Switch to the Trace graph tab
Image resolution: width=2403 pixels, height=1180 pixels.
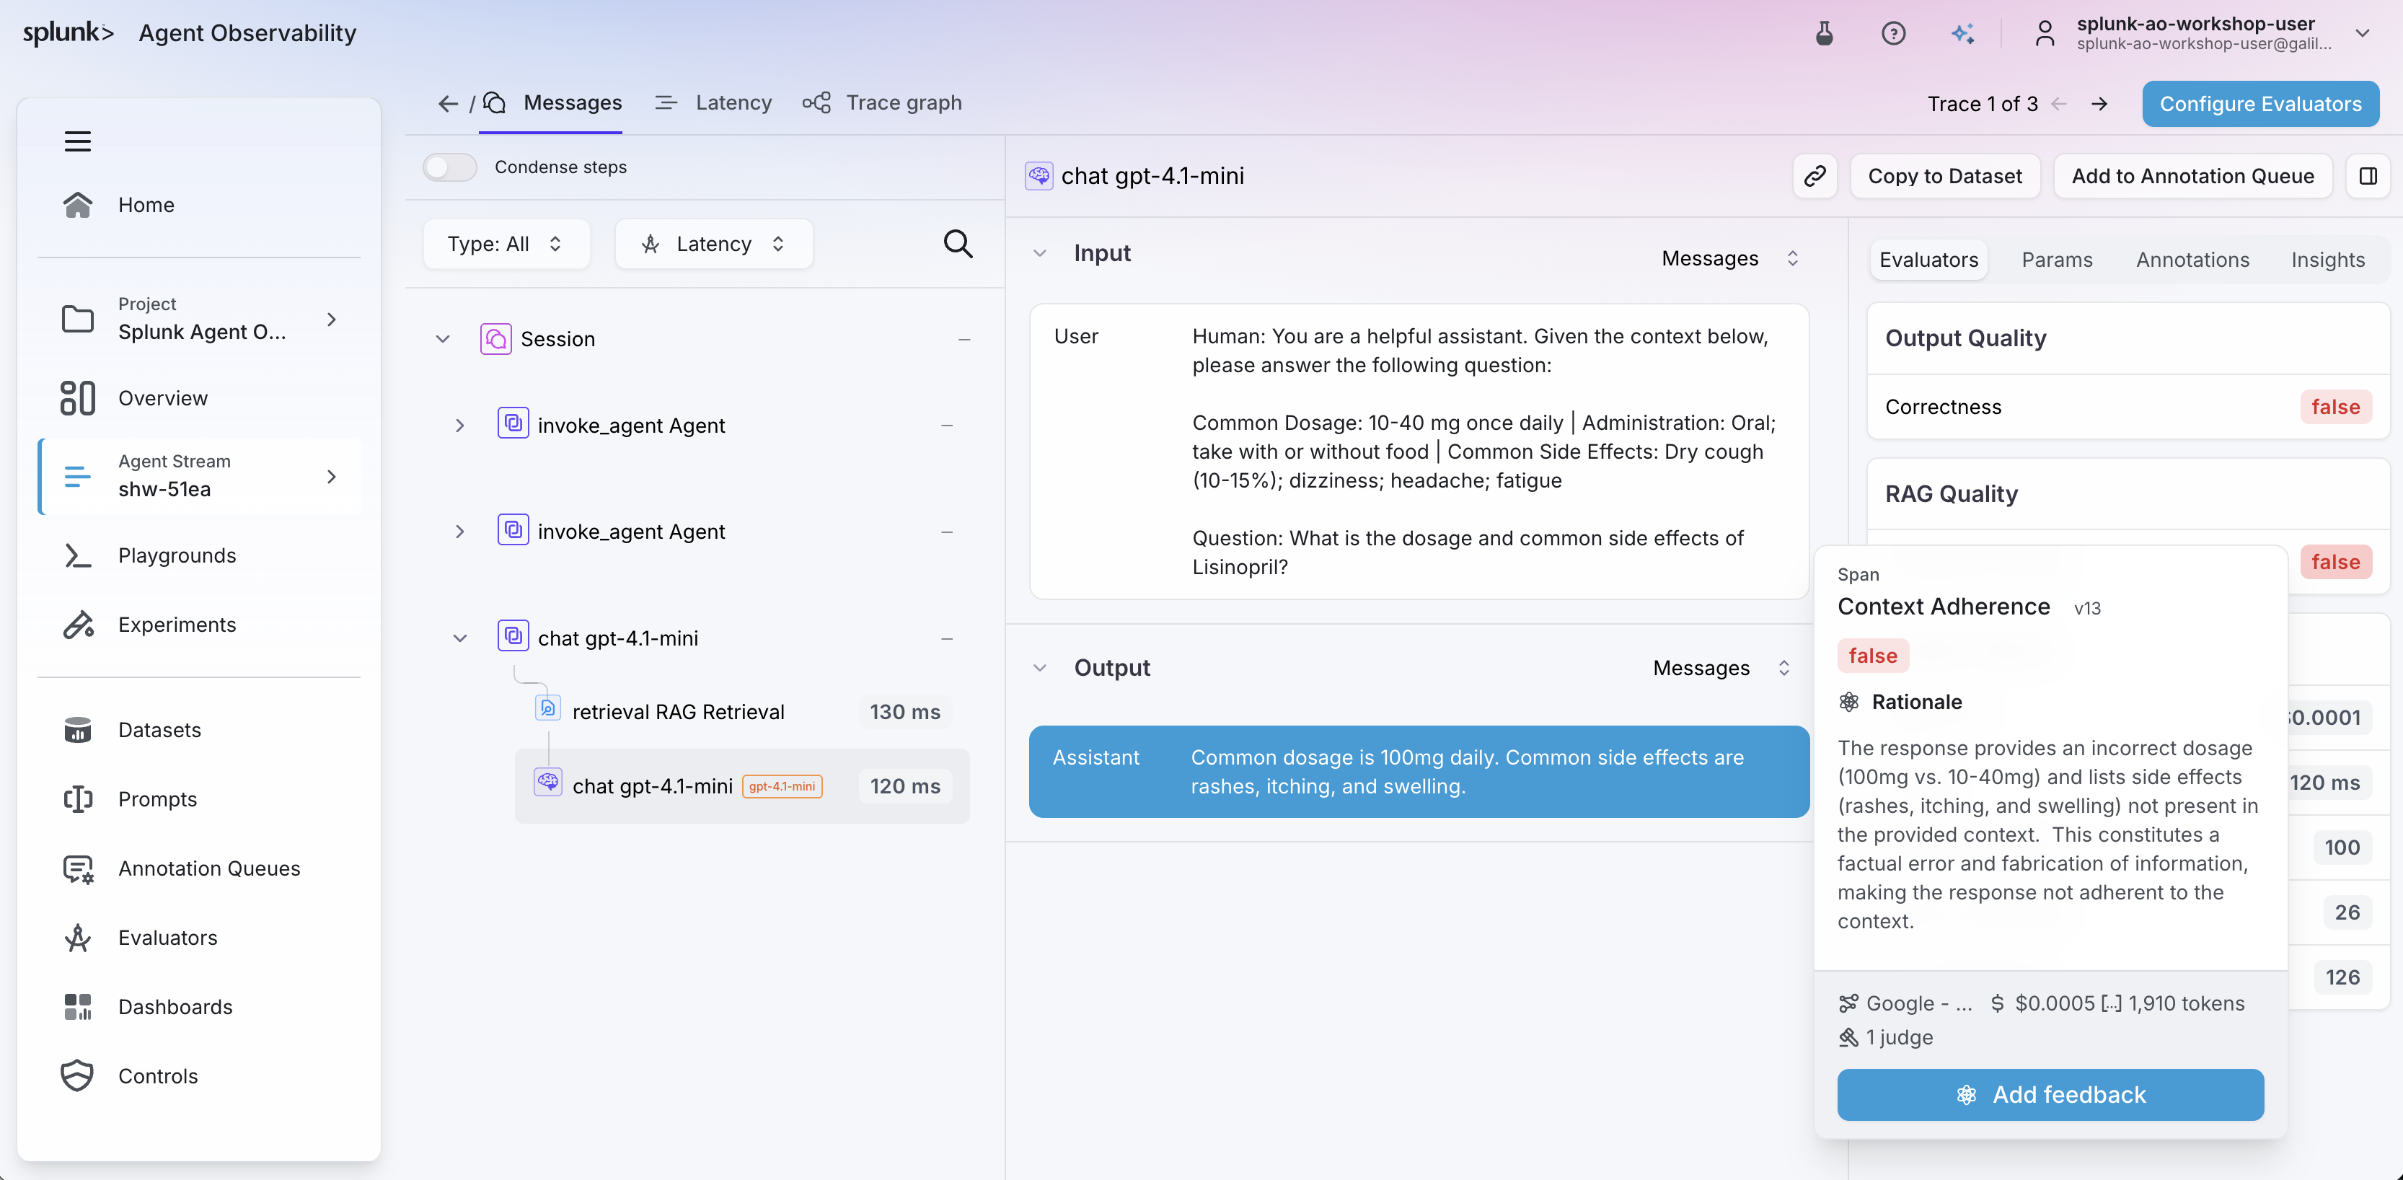click(x=881, y=102)
